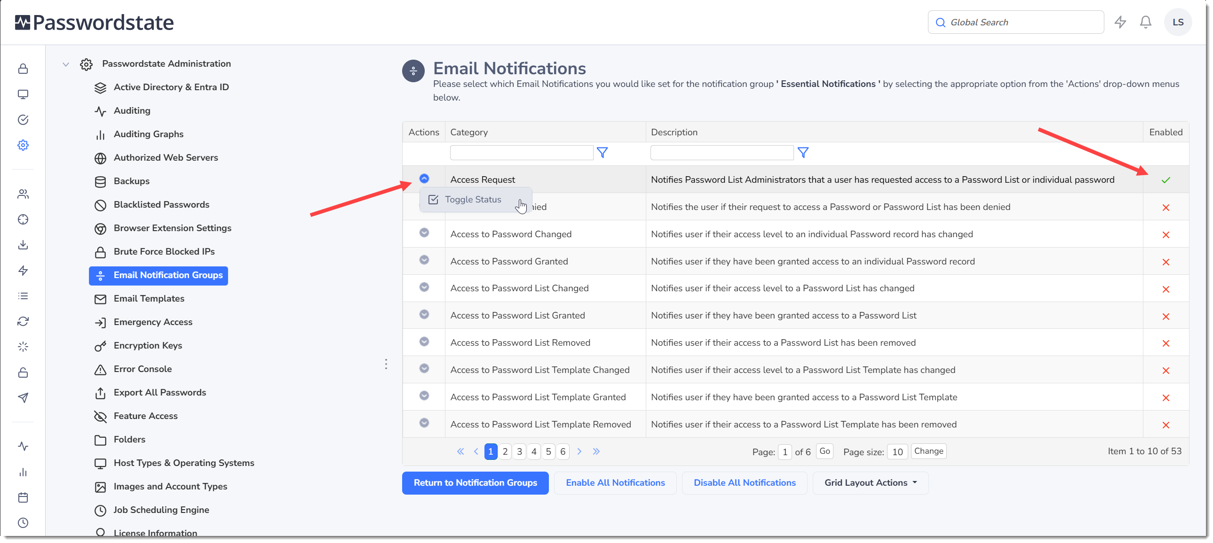Open actions dropdown for Access to Password List Granted

[424, 314]
